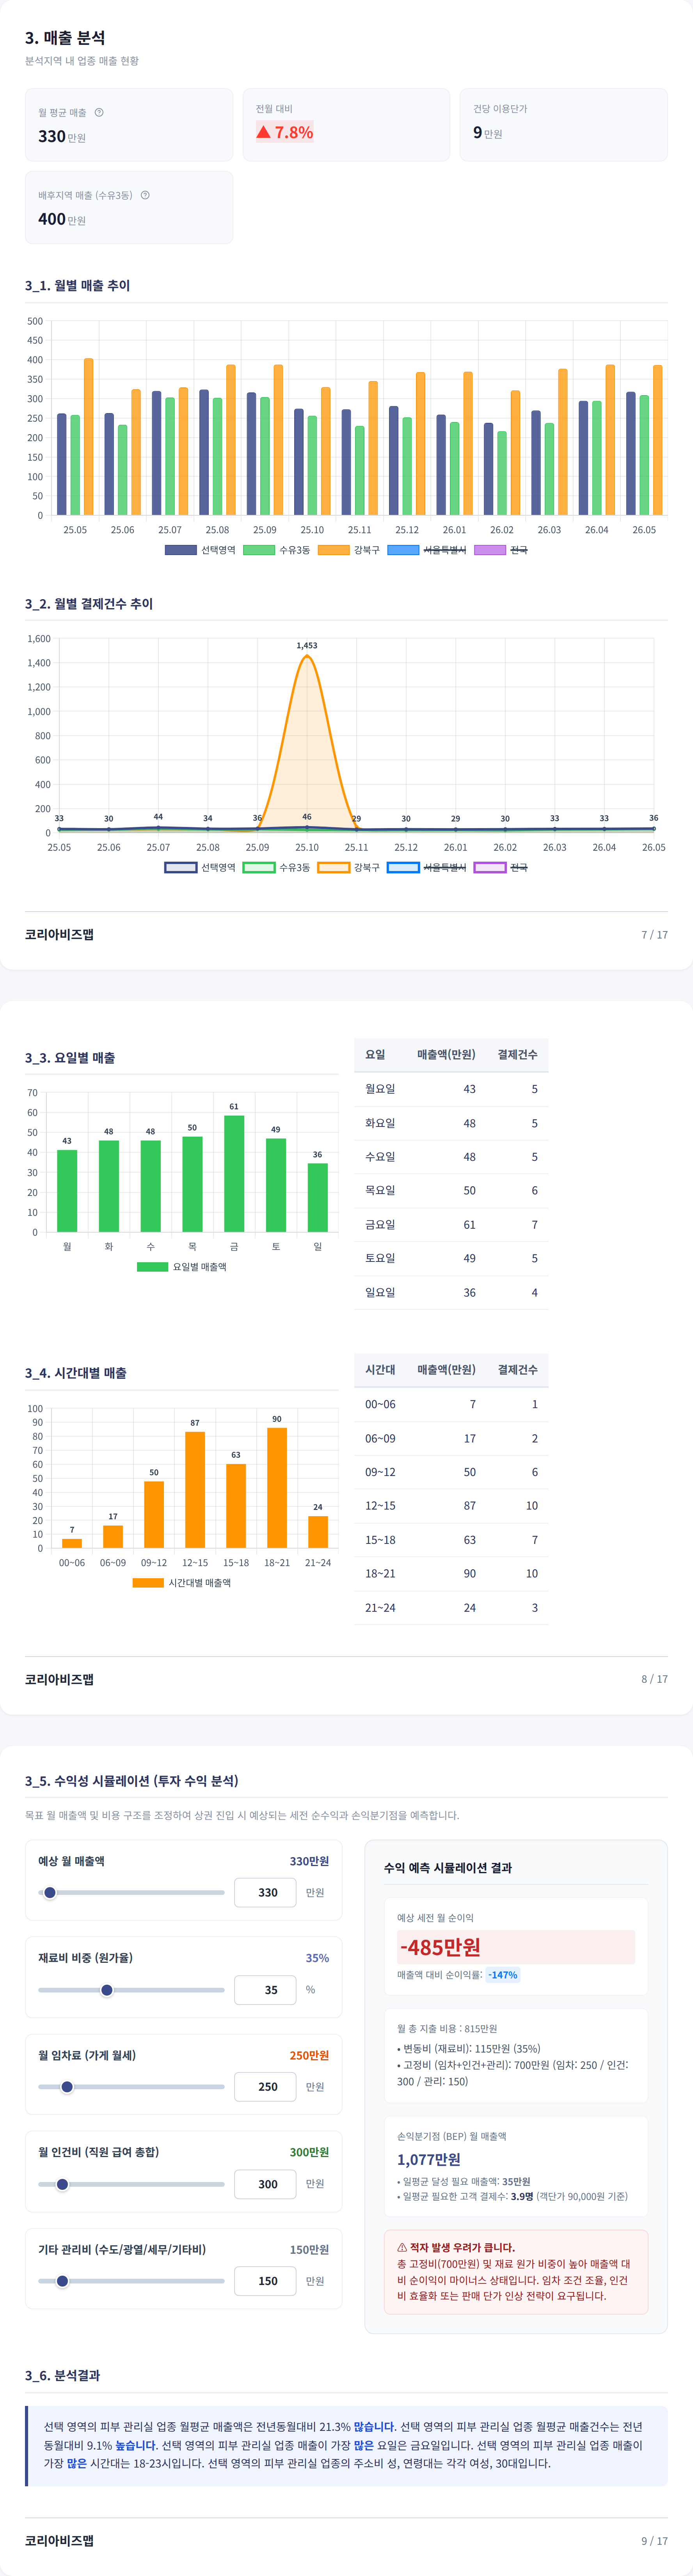Toggle the 요일별 매출액 legend swatch
The width and height of the screenshot is (693, 2576).
click(153, 1267)
